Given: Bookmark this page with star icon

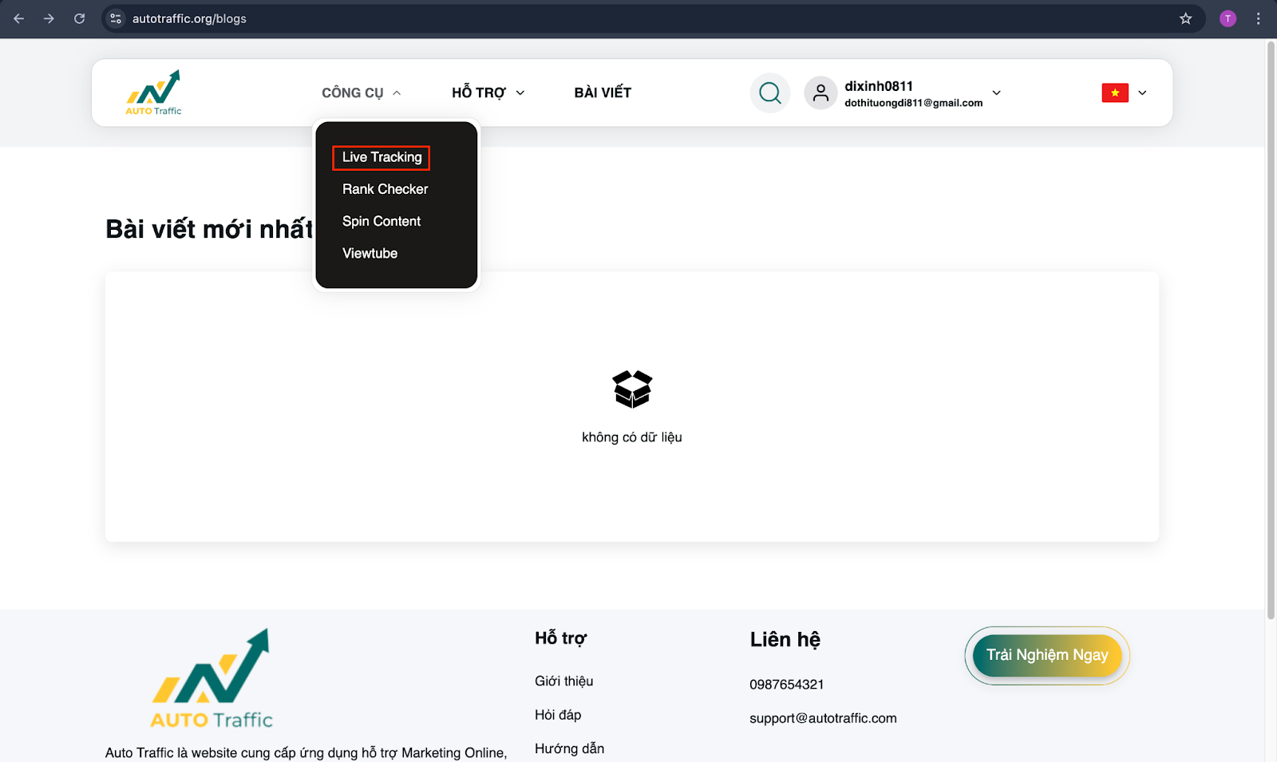Looking at the screenshot, I should (x=1185, y=18).
